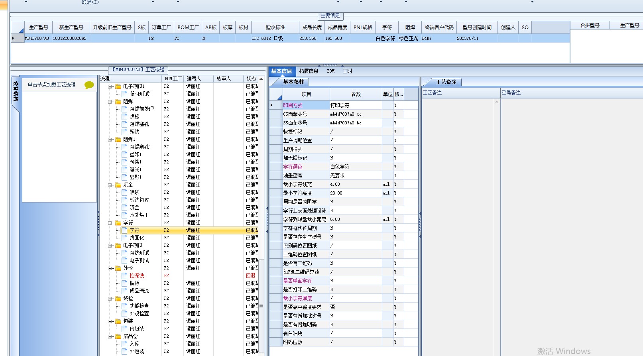Open the BOM tab
The height and width of the screenshot is (356, 643).
point(331,71)
